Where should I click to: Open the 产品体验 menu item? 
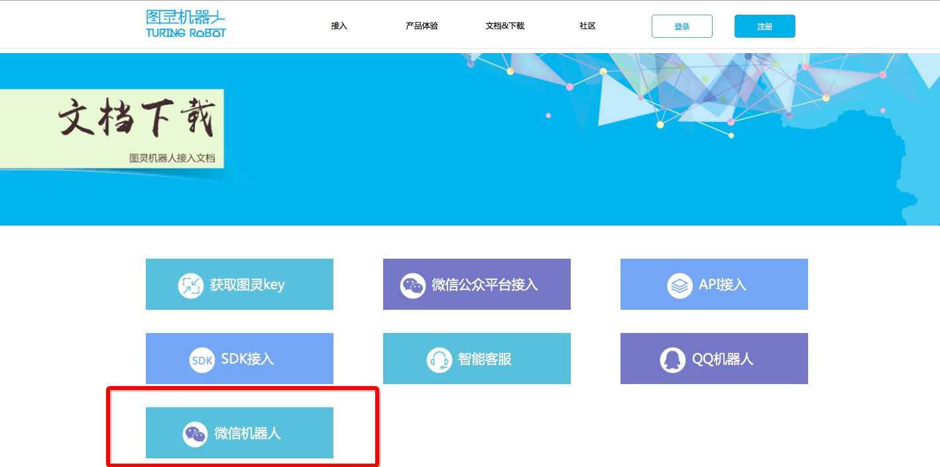point(422,26)
